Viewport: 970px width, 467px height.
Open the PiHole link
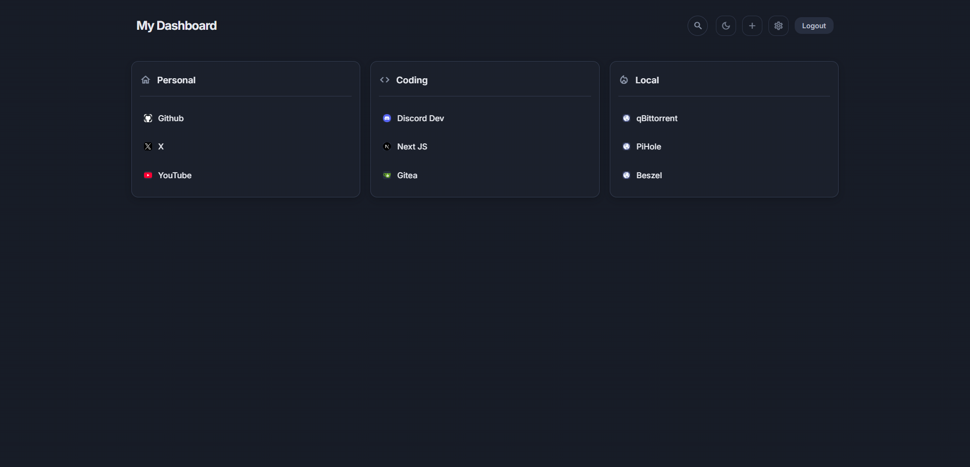click(x=649, y=146)
